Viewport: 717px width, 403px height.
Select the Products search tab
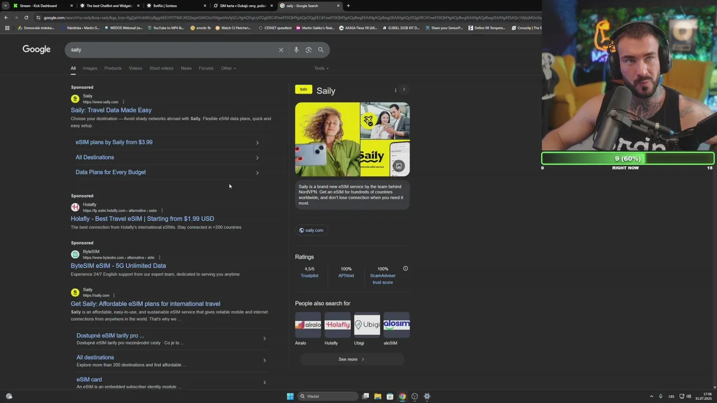(113, 68)
